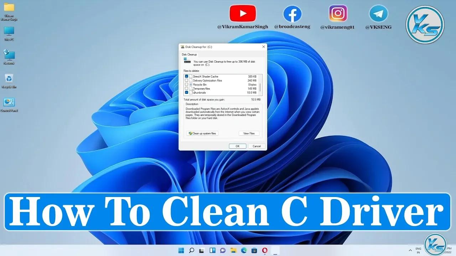Open the Windows Start menu
Screen dimensions: 456x256
click(181, 250)
